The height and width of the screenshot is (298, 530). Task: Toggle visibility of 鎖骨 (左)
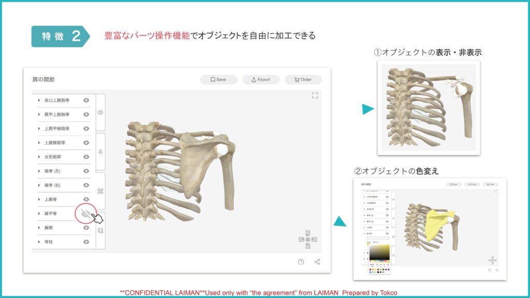click(86, 171)
